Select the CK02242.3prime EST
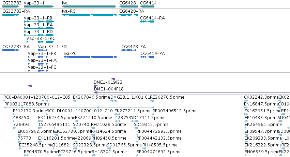This screenshot has height=157, width=290. 246,101
